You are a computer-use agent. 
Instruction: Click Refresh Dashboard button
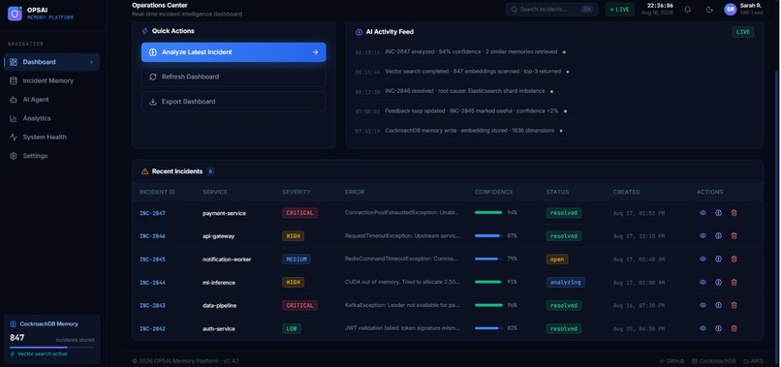click(x=234, y=76)
